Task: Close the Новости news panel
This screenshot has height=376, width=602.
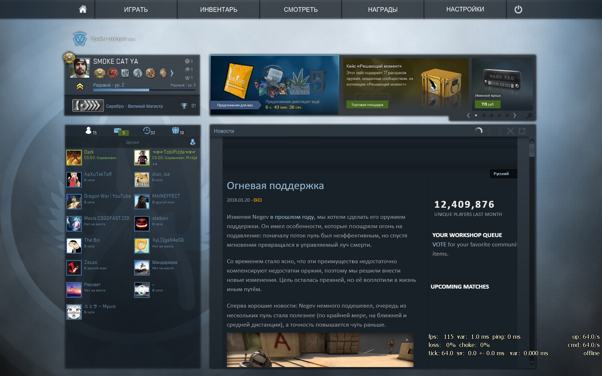Action: point(510,131)
